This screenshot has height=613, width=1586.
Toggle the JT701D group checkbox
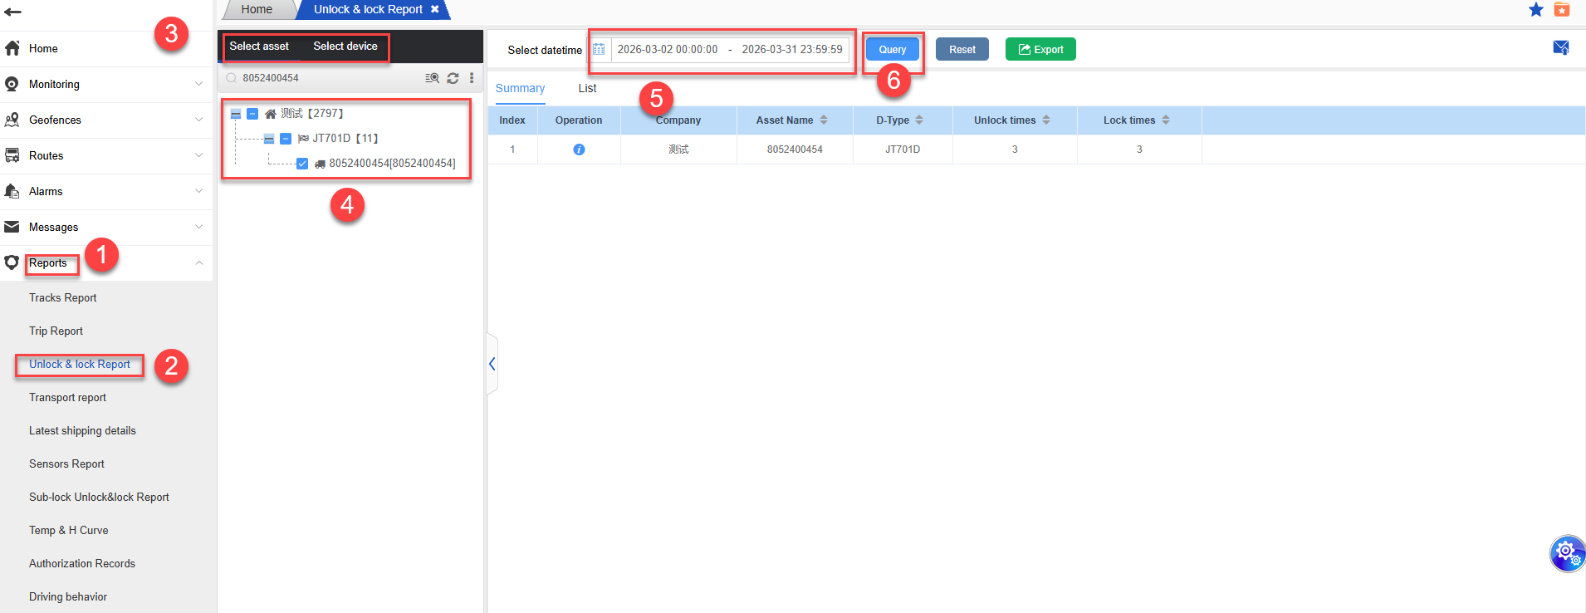[286, 139]
